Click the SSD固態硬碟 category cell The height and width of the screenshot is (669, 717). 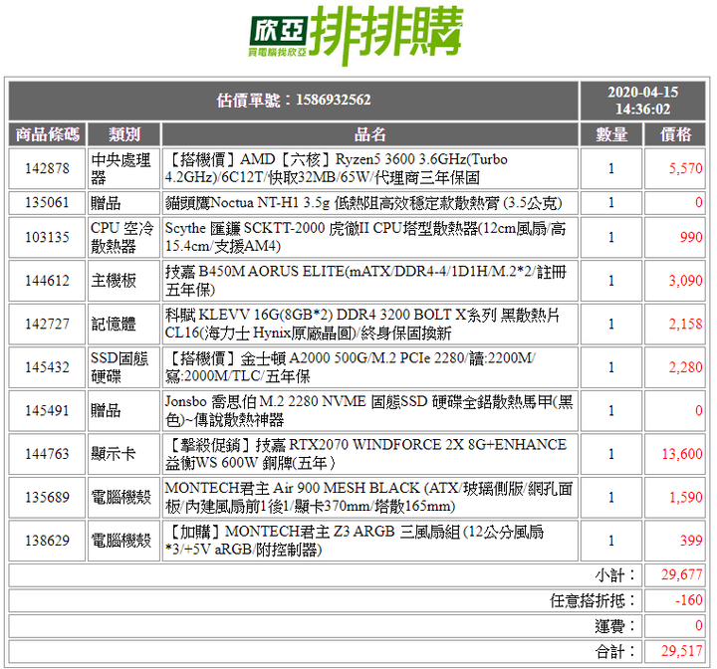click(123, 367)
